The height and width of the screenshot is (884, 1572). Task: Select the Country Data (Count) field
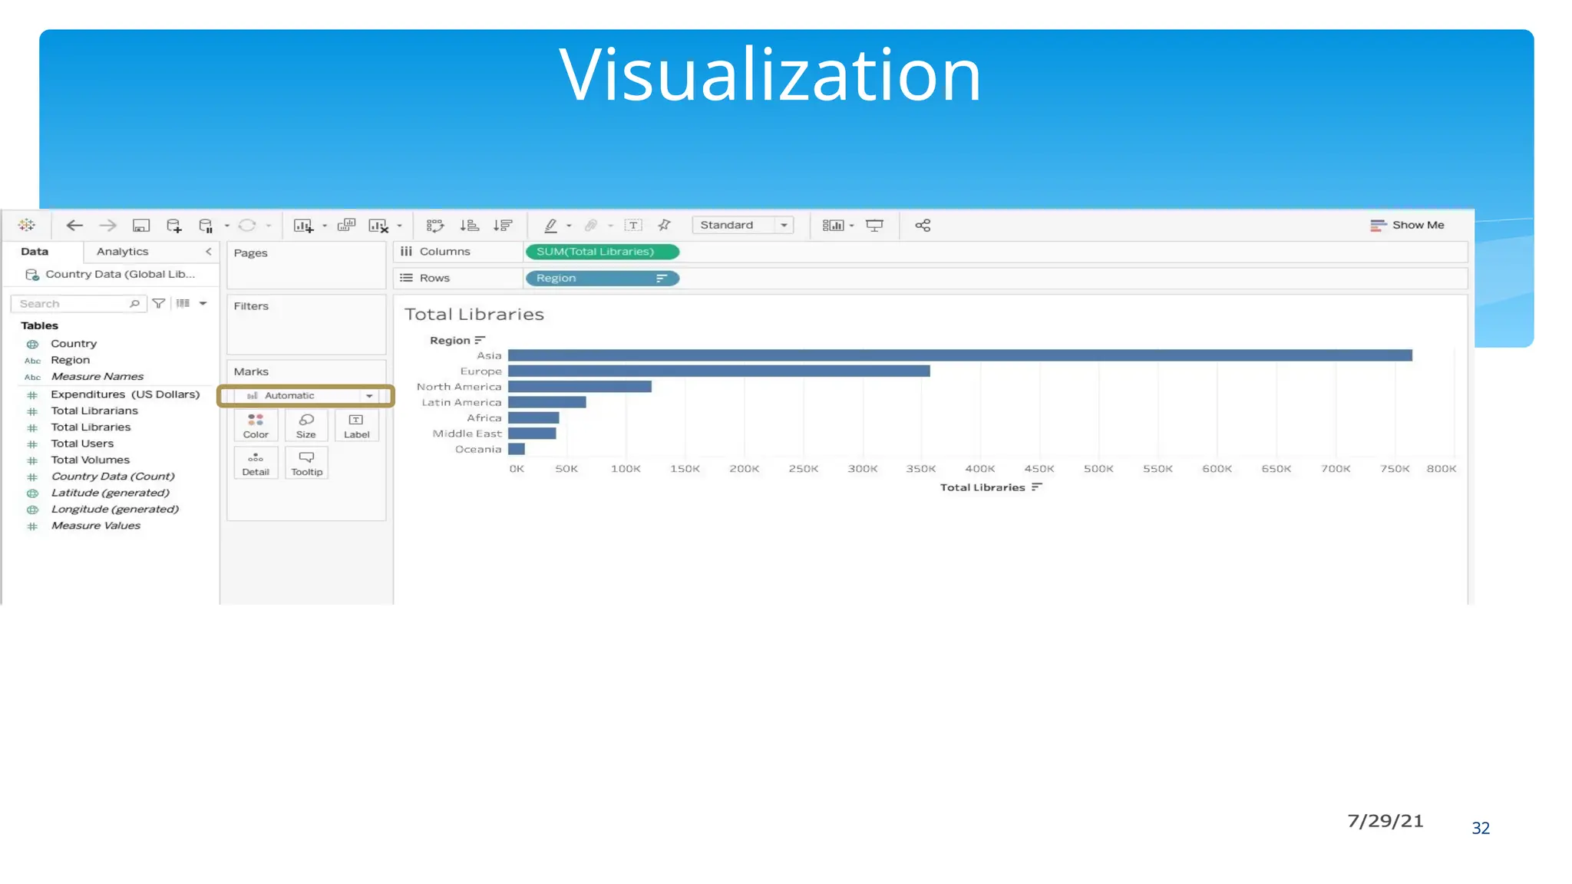[113, 477]
